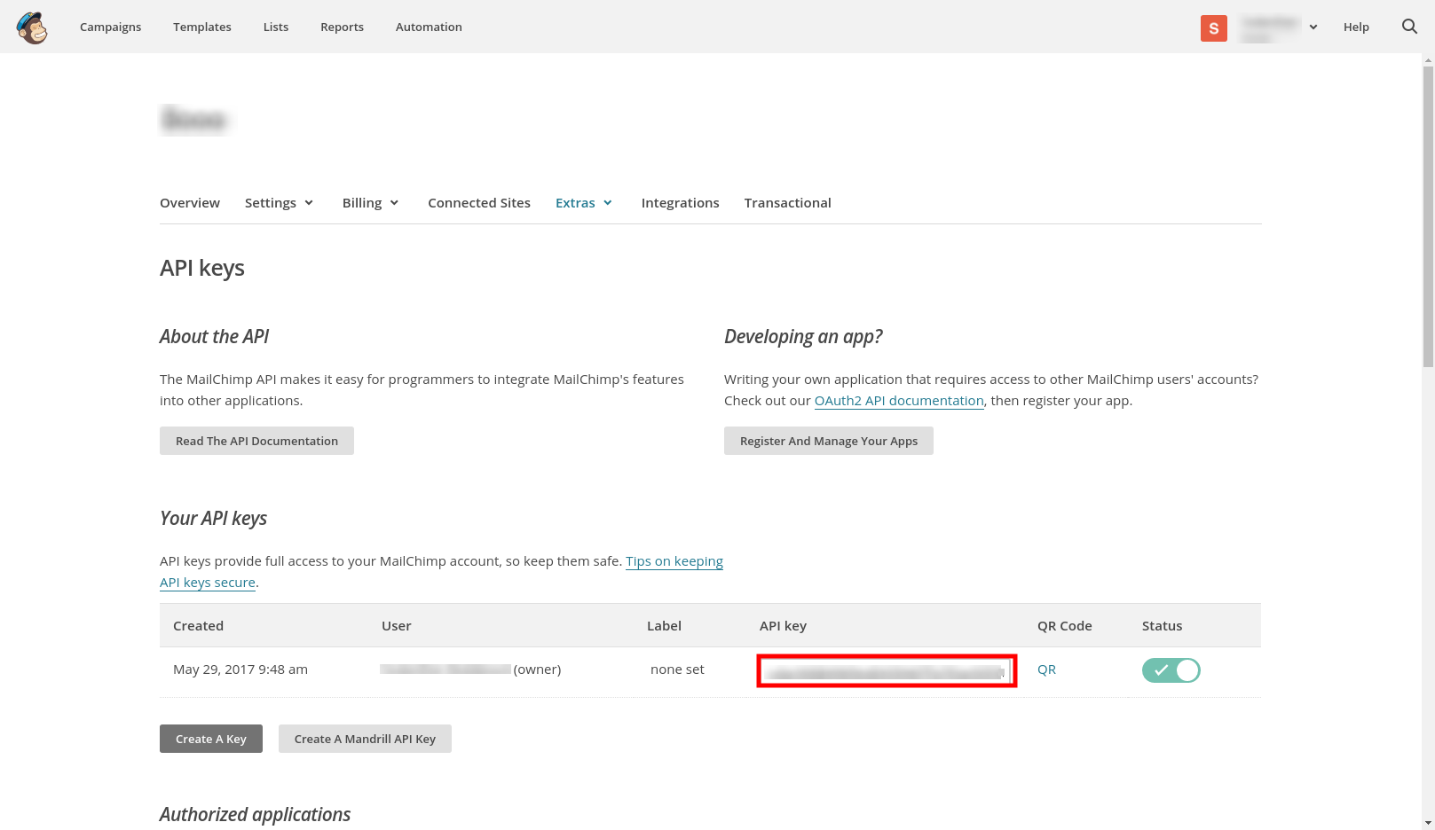
Task: Click the API keys page heading
Action: [x=202, y=268]
